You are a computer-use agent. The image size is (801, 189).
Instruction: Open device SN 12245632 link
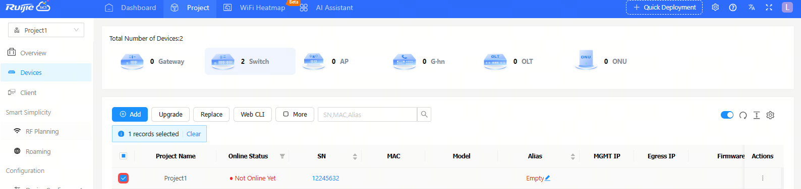click(x=325, y=178)
